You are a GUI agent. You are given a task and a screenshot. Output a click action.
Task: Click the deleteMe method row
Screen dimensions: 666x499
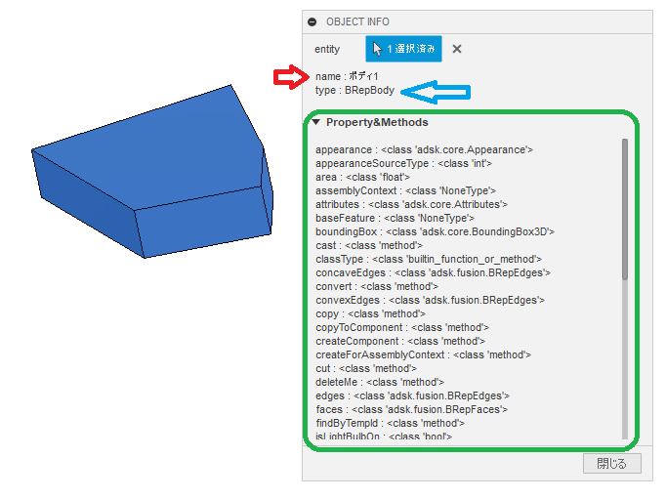380,382
